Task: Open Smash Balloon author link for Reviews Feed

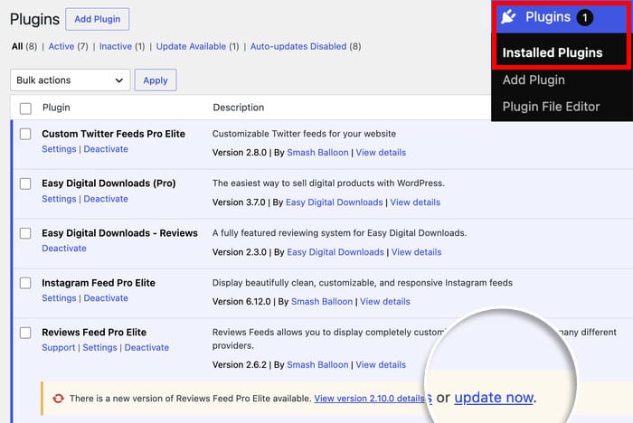Action: click(317, 365)
